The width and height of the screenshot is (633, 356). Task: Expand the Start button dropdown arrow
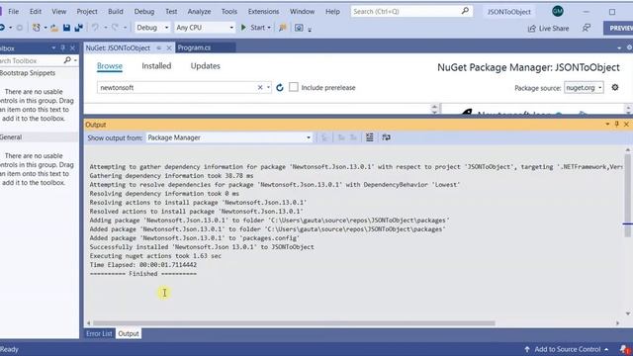pos(269,28)
